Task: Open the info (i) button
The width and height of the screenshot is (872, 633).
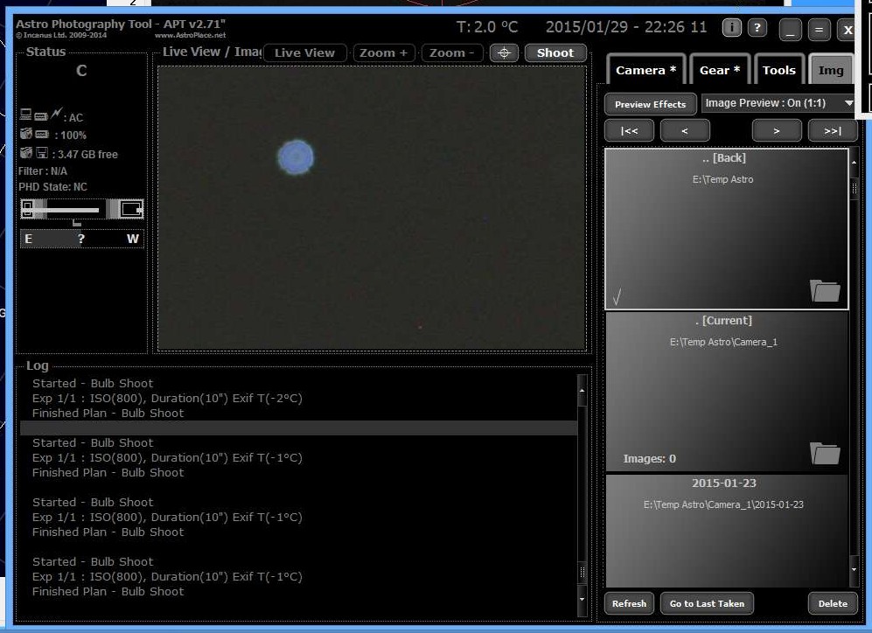Action: coord(732,28)
